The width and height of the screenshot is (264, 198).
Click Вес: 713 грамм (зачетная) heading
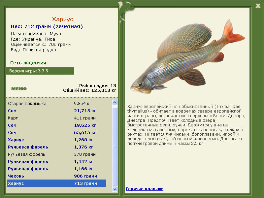[47, 26]
